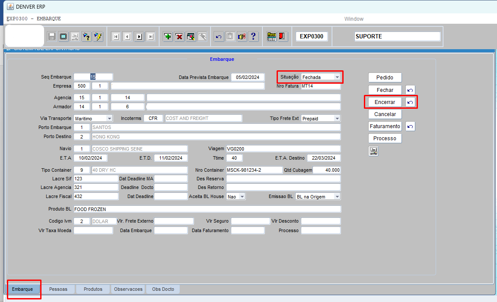The width and height of the screenshot is (497, 302).
Task: Click the Vlr Seguro field
Action: click(x=250, y=221)
